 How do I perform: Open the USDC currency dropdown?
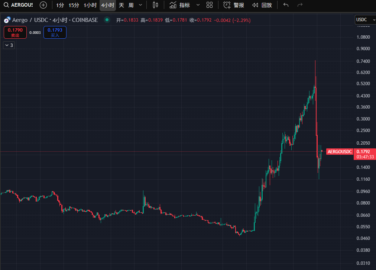point(363,20)
